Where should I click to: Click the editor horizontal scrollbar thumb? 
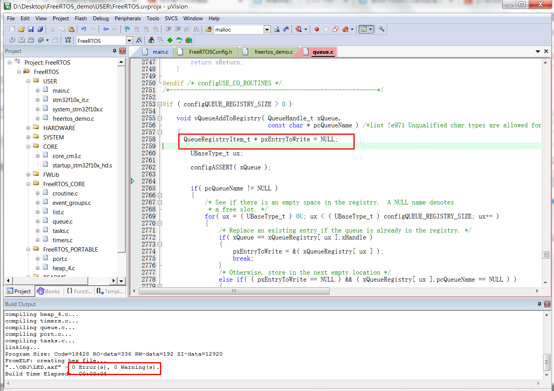coord(233,291)
